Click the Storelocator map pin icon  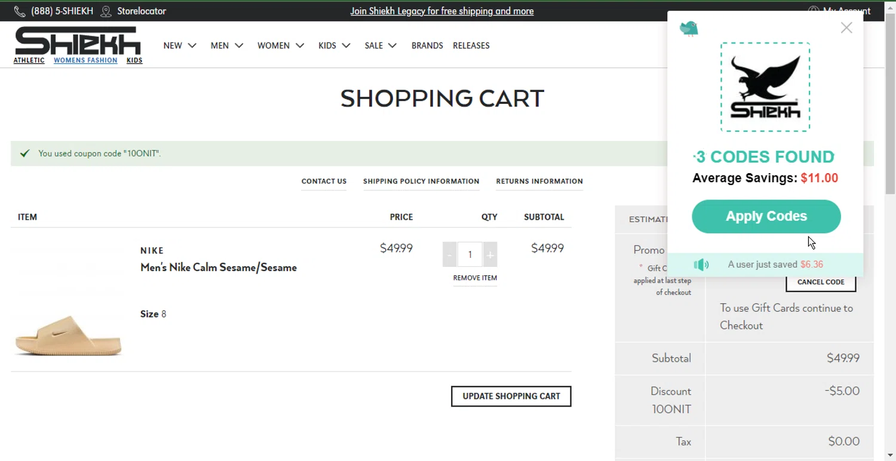pos(106,11)
